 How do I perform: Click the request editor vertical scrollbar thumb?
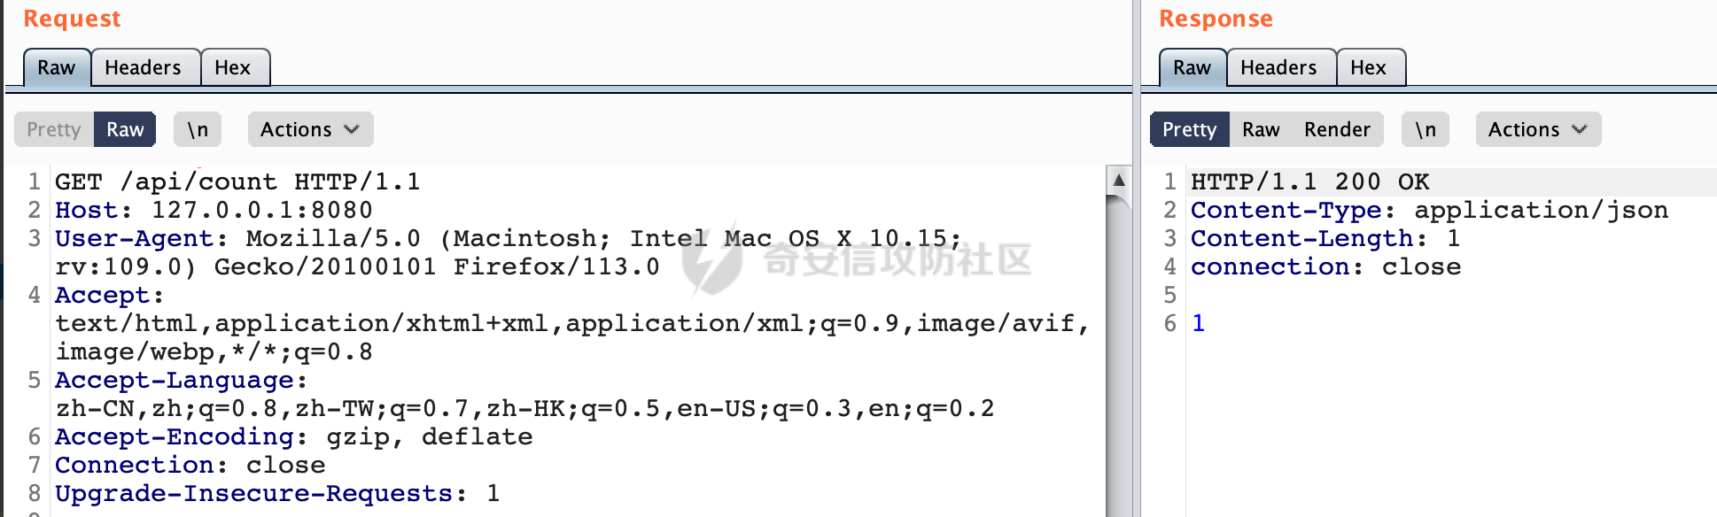[1118, 354]
